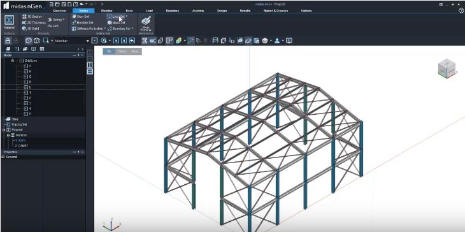This screenshot has width=465, height=232.
Task: Open the Mass Set definition
Action: click(x=116, y=22)
